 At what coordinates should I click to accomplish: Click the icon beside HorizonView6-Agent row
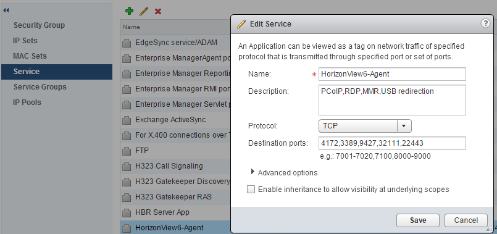coord(127,228)
